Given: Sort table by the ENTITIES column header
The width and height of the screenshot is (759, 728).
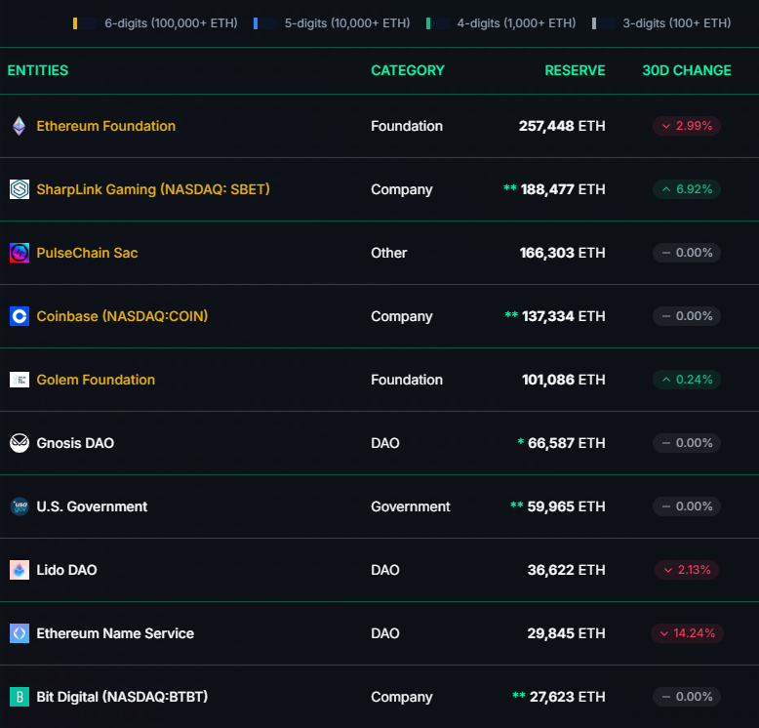Looking at the screenshot, I should coord(38,70).
